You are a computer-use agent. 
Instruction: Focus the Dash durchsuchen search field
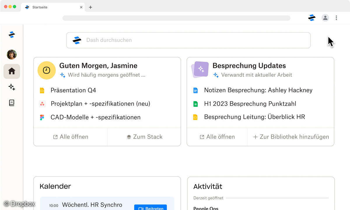click(x=188, y=40)
